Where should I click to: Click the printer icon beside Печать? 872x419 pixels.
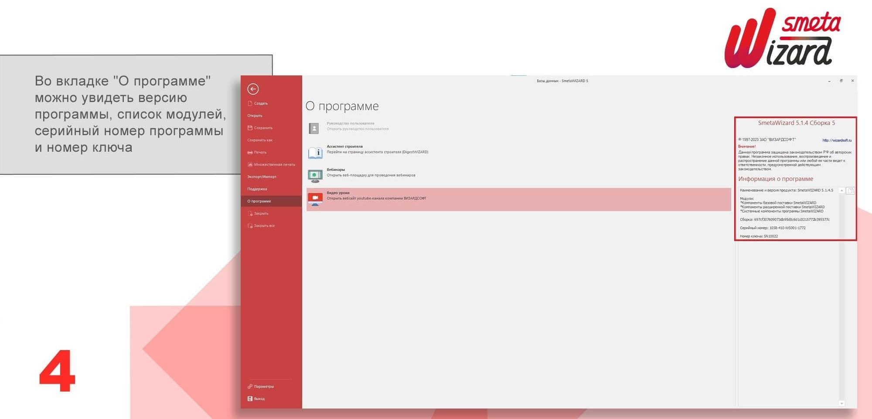click(250, 152)
